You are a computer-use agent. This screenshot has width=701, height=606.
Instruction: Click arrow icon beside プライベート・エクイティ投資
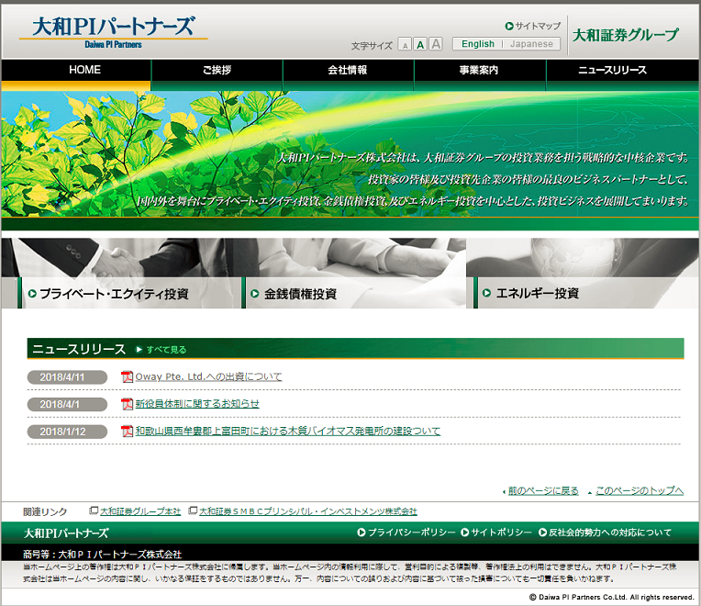point(32,294)
